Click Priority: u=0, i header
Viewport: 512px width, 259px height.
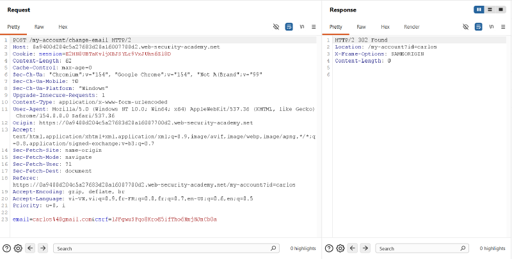tap(39, 205)
